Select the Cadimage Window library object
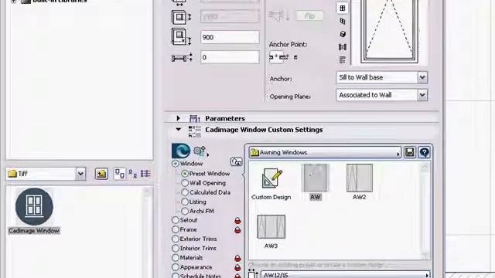The image size is (495, 278). 34,211
